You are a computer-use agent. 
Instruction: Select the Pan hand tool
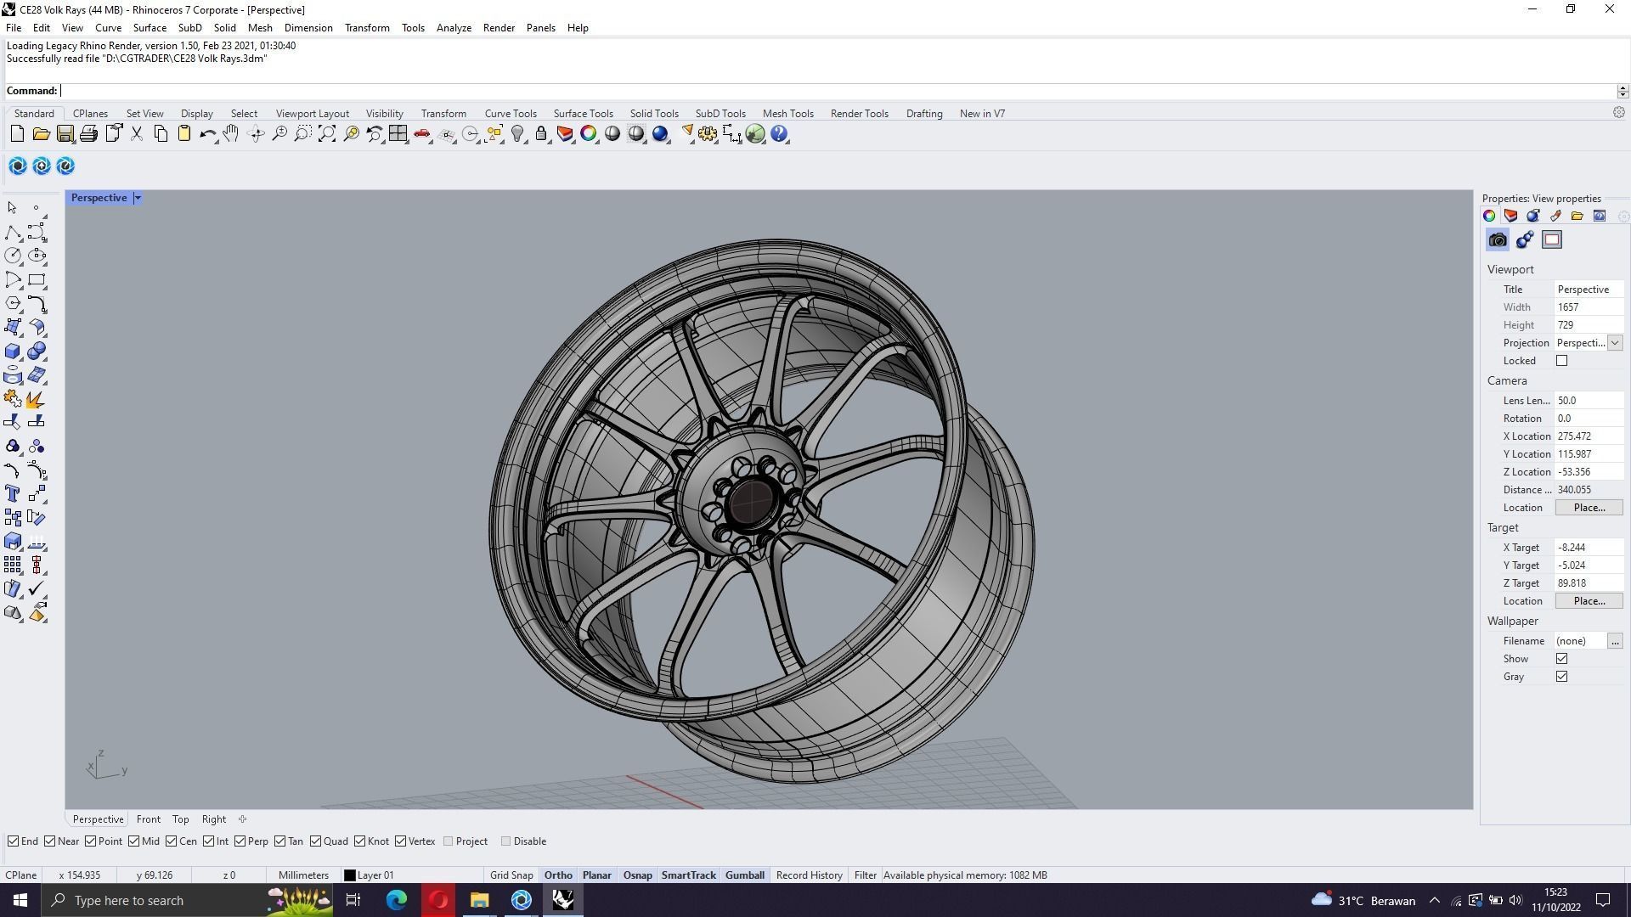(x=231, y=134)
